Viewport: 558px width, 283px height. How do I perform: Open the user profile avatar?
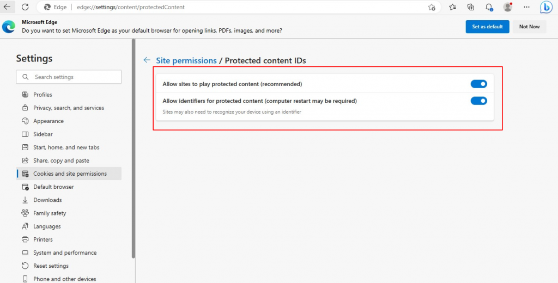pos(508,7)
